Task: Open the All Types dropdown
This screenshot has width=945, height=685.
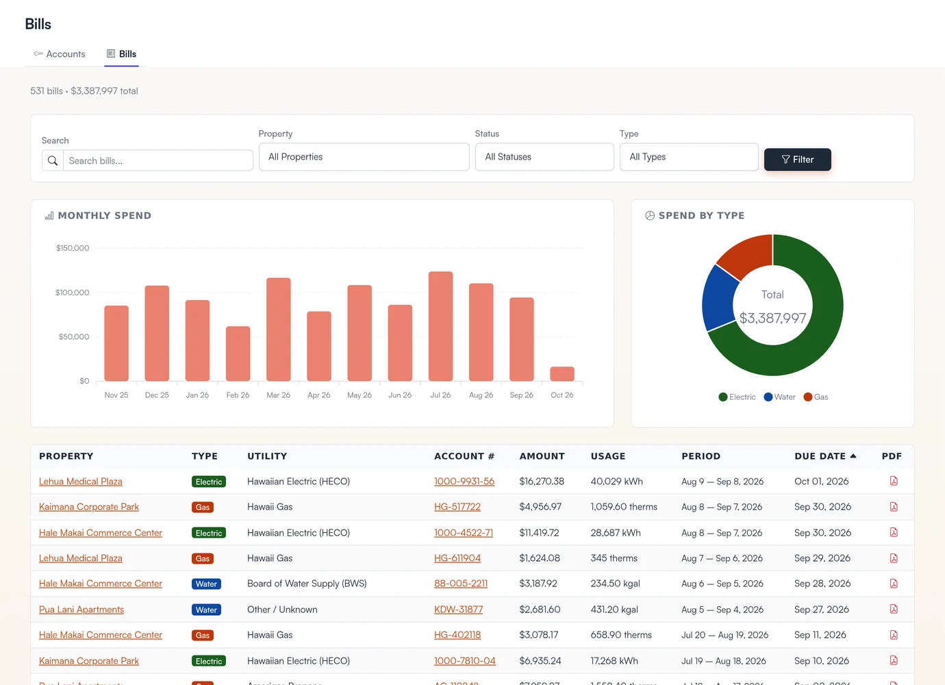Action: (689, 157)
